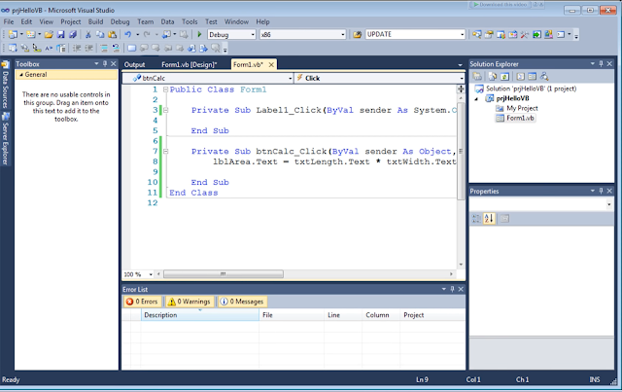Click the Save All icon

click(x=73, y=35)
